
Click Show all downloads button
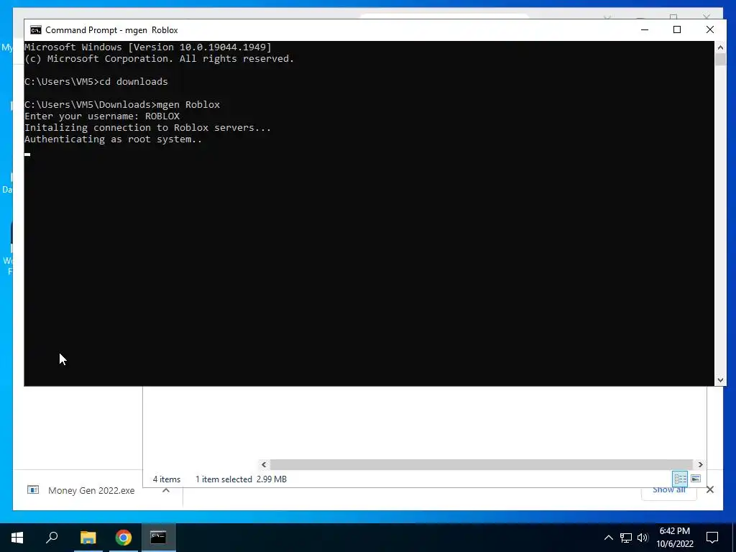(669, 490)
